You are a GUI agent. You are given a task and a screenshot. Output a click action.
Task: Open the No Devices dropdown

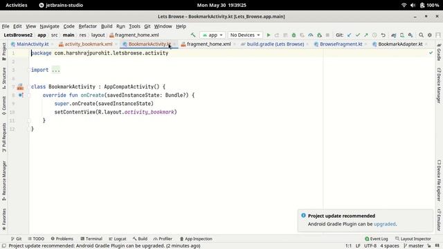point(244,35)
